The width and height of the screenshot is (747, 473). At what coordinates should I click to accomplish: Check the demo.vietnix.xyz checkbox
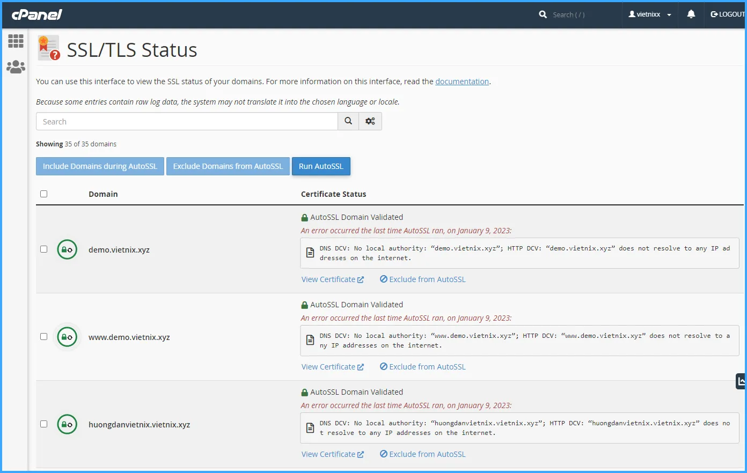click(x=44, y=249)
